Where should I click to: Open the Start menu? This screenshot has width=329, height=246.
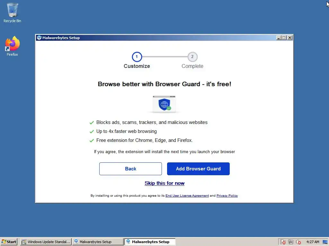[9, 242]
